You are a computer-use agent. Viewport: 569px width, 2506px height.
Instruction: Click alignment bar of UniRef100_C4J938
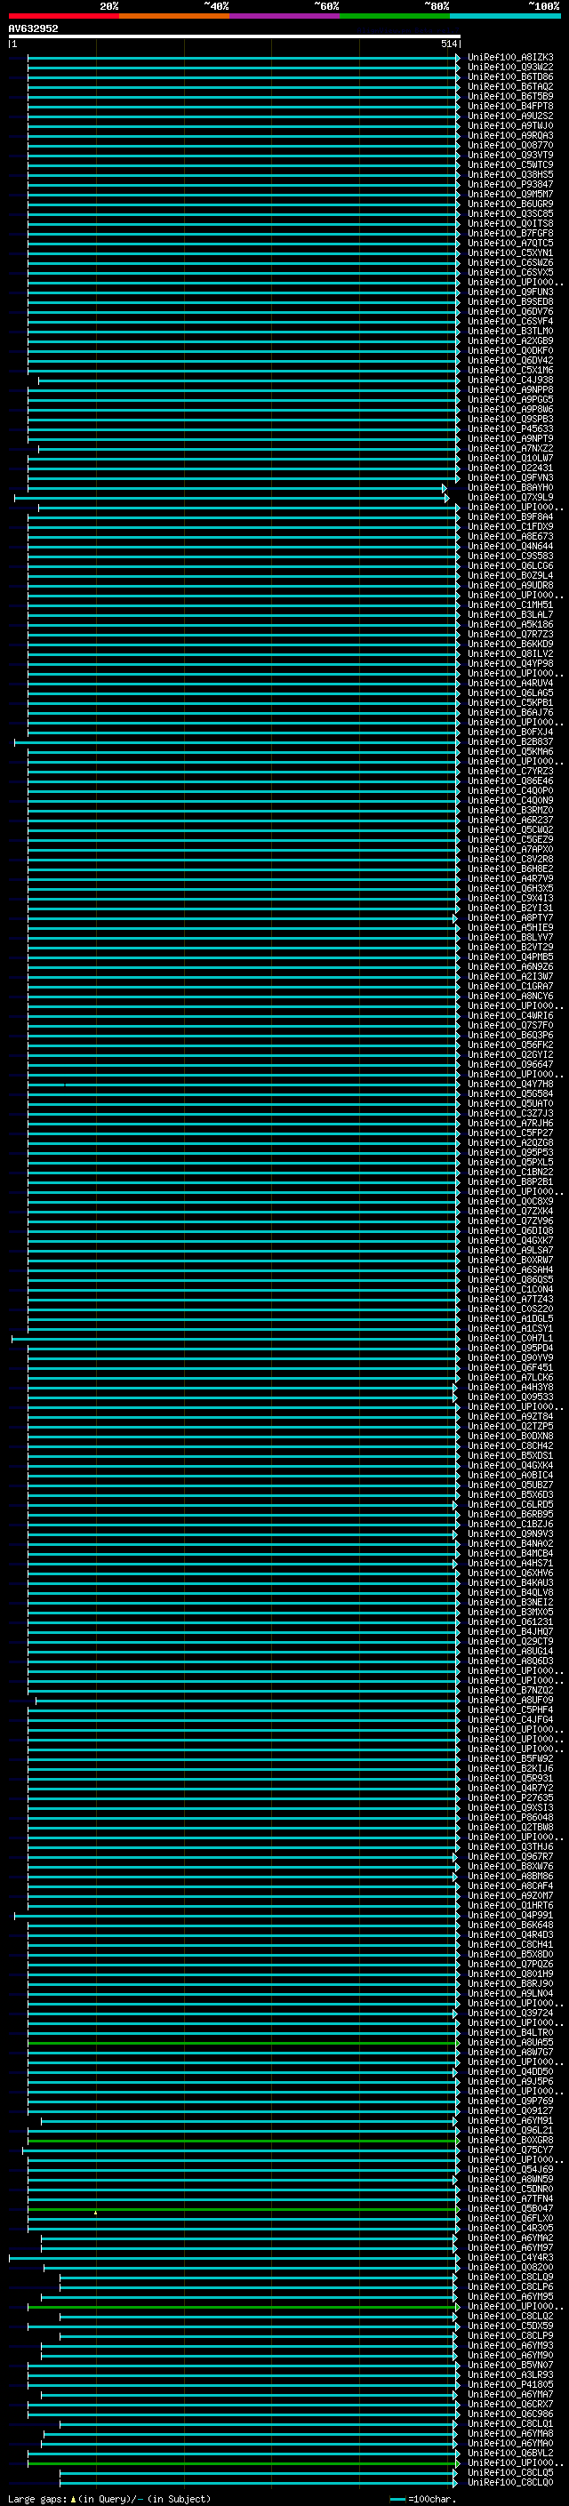248,380
